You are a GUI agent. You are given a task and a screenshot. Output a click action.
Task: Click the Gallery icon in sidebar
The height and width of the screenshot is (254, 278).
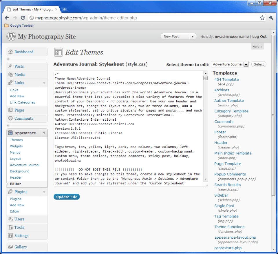10,247
